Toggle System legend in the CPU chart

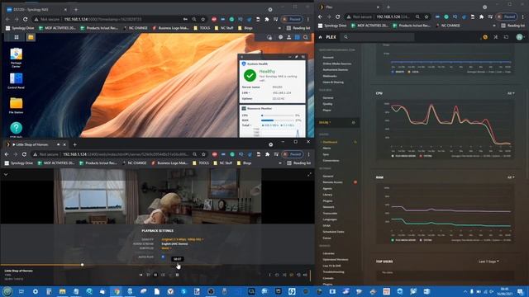click(x=426, y=156)
